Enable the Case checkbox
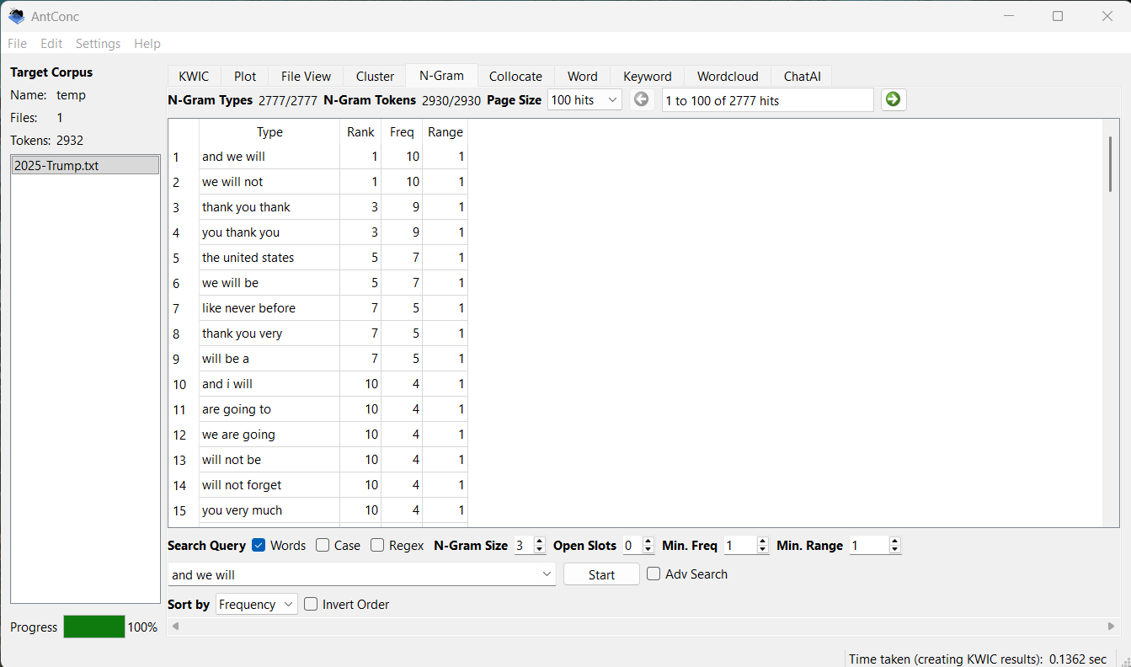Image resolution: width=1131 pixels, height=667 pixels. point(323,546)
